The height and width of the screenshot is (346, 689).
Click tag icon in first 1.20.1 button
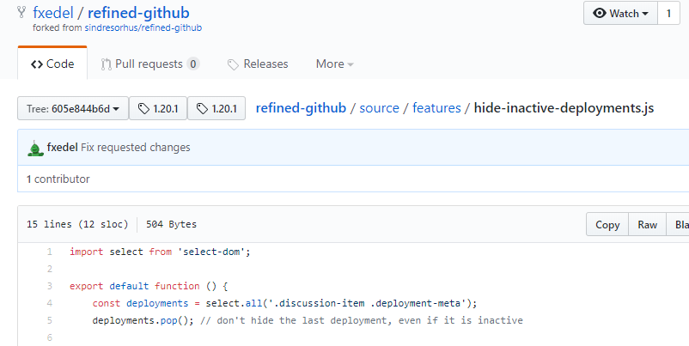(x=143, y=108)
